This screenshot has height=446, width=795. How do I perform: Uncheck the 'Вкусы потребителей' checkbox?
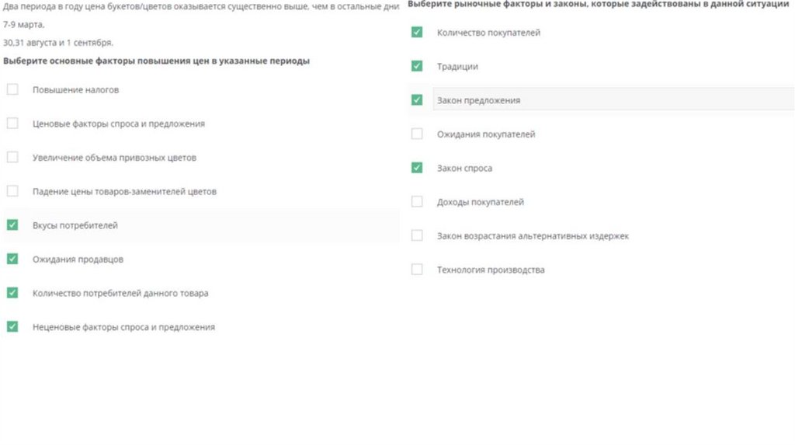12,225
